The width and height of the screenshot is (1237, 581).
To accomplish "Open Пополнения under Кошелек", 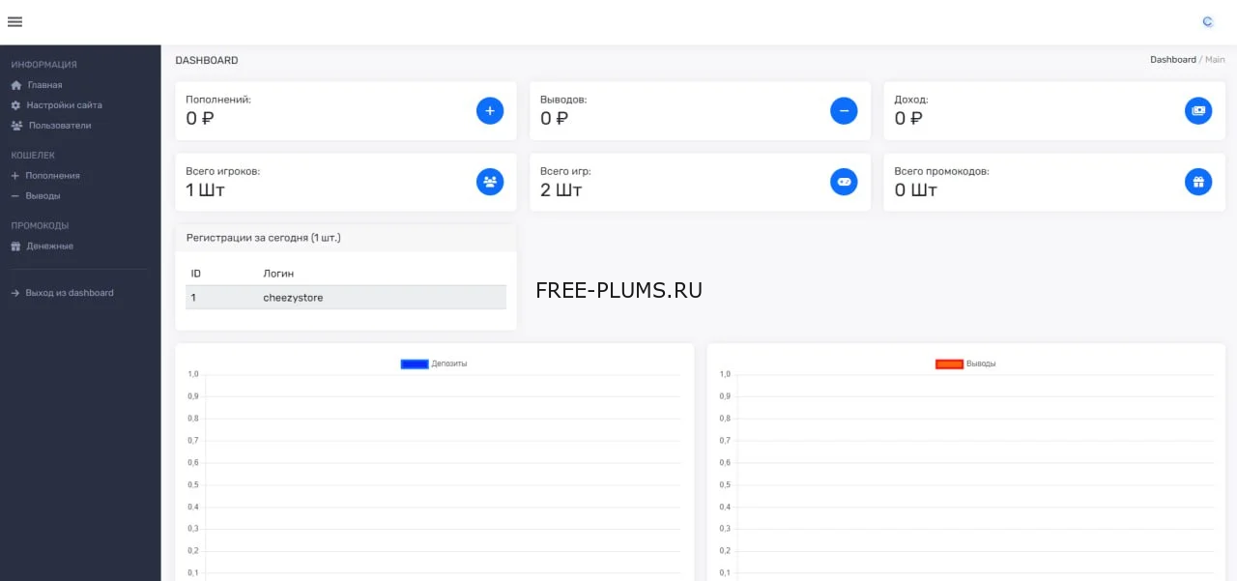I will coord(52,176).
